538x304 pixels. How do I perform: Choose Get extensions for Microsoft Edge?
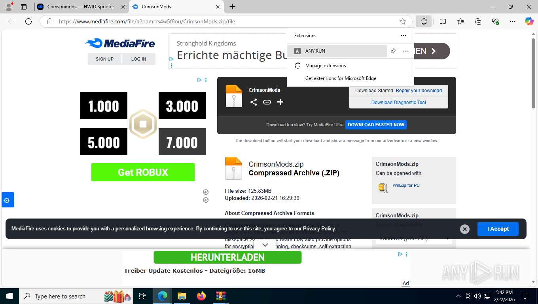[341, 78]
